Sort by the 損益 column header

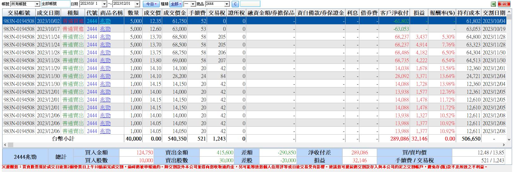pyautogui.click(x=419, y=13)
